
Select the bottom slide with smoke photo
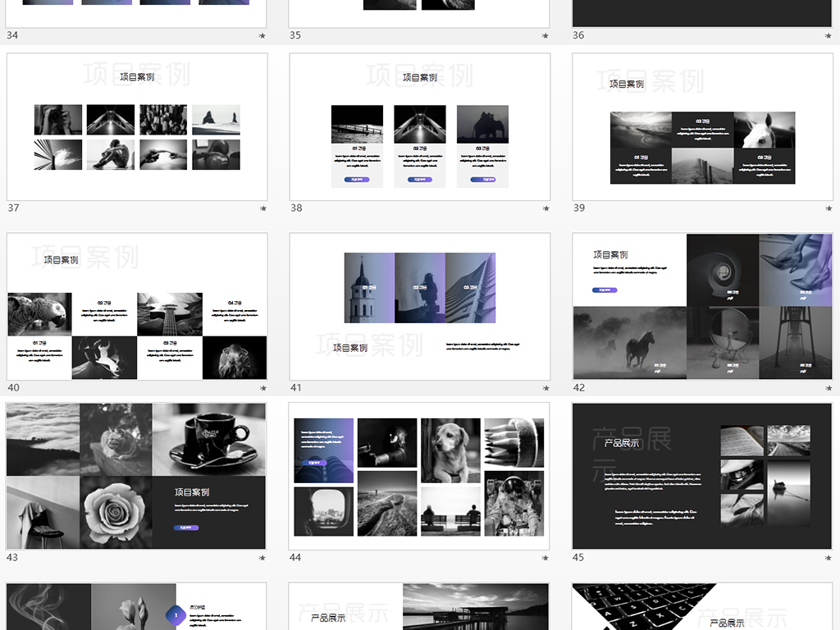137,607
